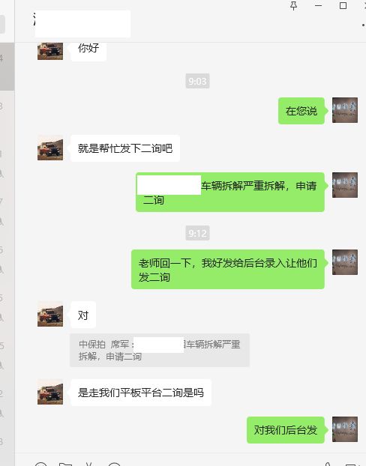Click the truck avatar next to 对
The height and width of the screenshot is (466, 366).
pyautogui.click(x=50, y=314)
